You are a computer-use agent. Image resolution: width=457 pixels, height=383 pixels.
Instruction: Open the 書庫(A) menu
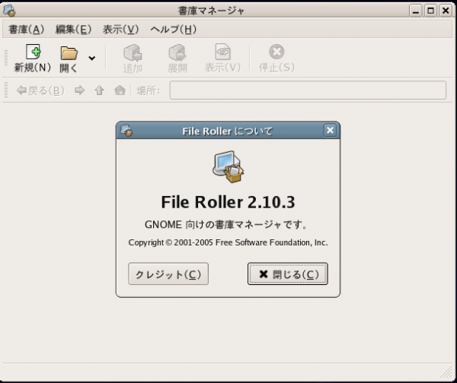pos(26,29)
